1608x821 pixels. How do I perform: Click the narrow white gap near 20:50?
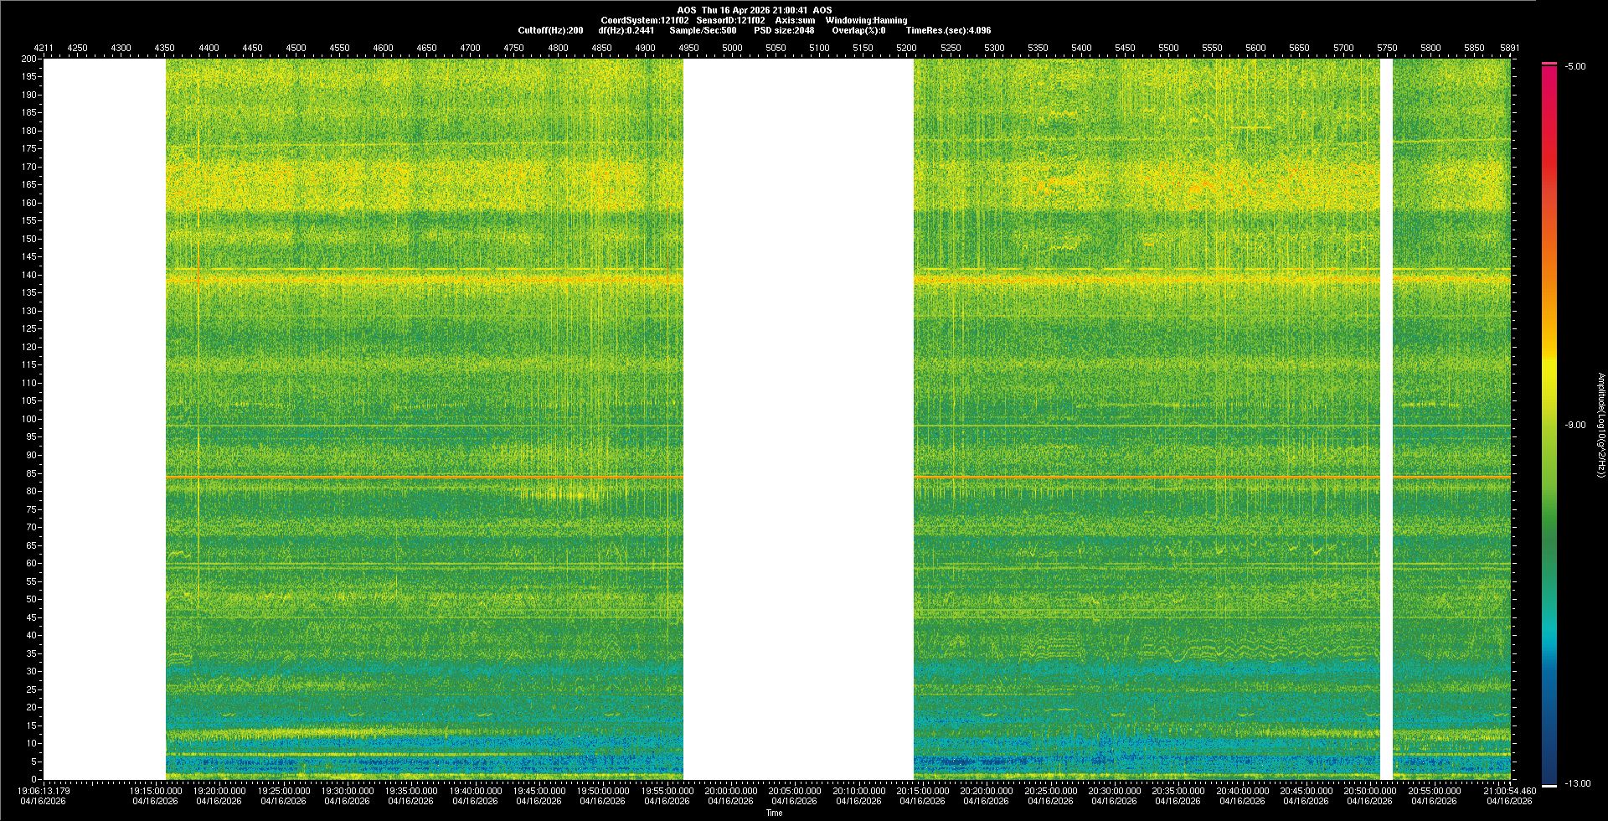click(1386, 419)
